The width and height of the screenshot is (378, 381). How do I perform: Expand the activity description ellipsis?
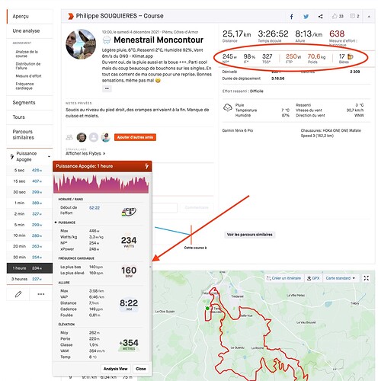click(x=107, y=88)
